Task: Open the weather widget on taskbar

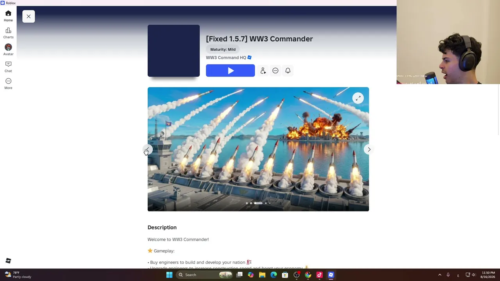Action: (x=18, y=275)
